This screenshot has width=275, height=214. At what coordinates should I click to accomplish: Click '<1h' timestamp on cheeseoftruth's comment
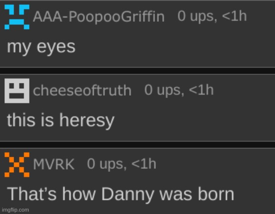coord(201,90)
